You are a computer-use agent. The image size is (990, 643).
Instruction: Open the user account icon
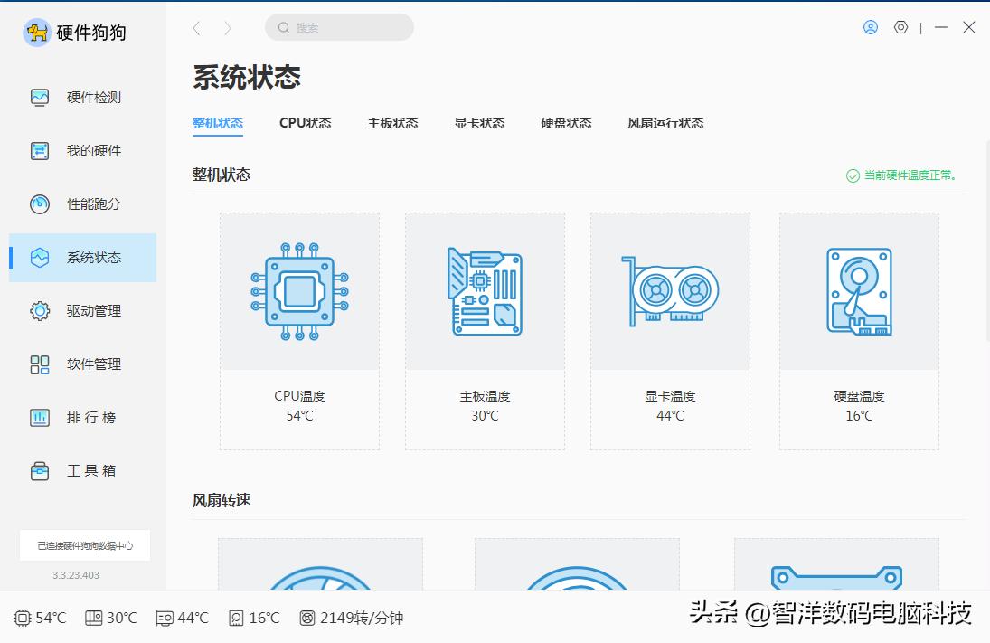coord(870,27)
